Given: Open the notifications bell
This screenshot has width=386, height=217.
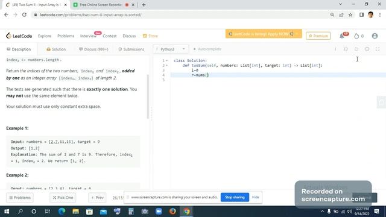Looking at the screenshot, I should pos(342,36).
